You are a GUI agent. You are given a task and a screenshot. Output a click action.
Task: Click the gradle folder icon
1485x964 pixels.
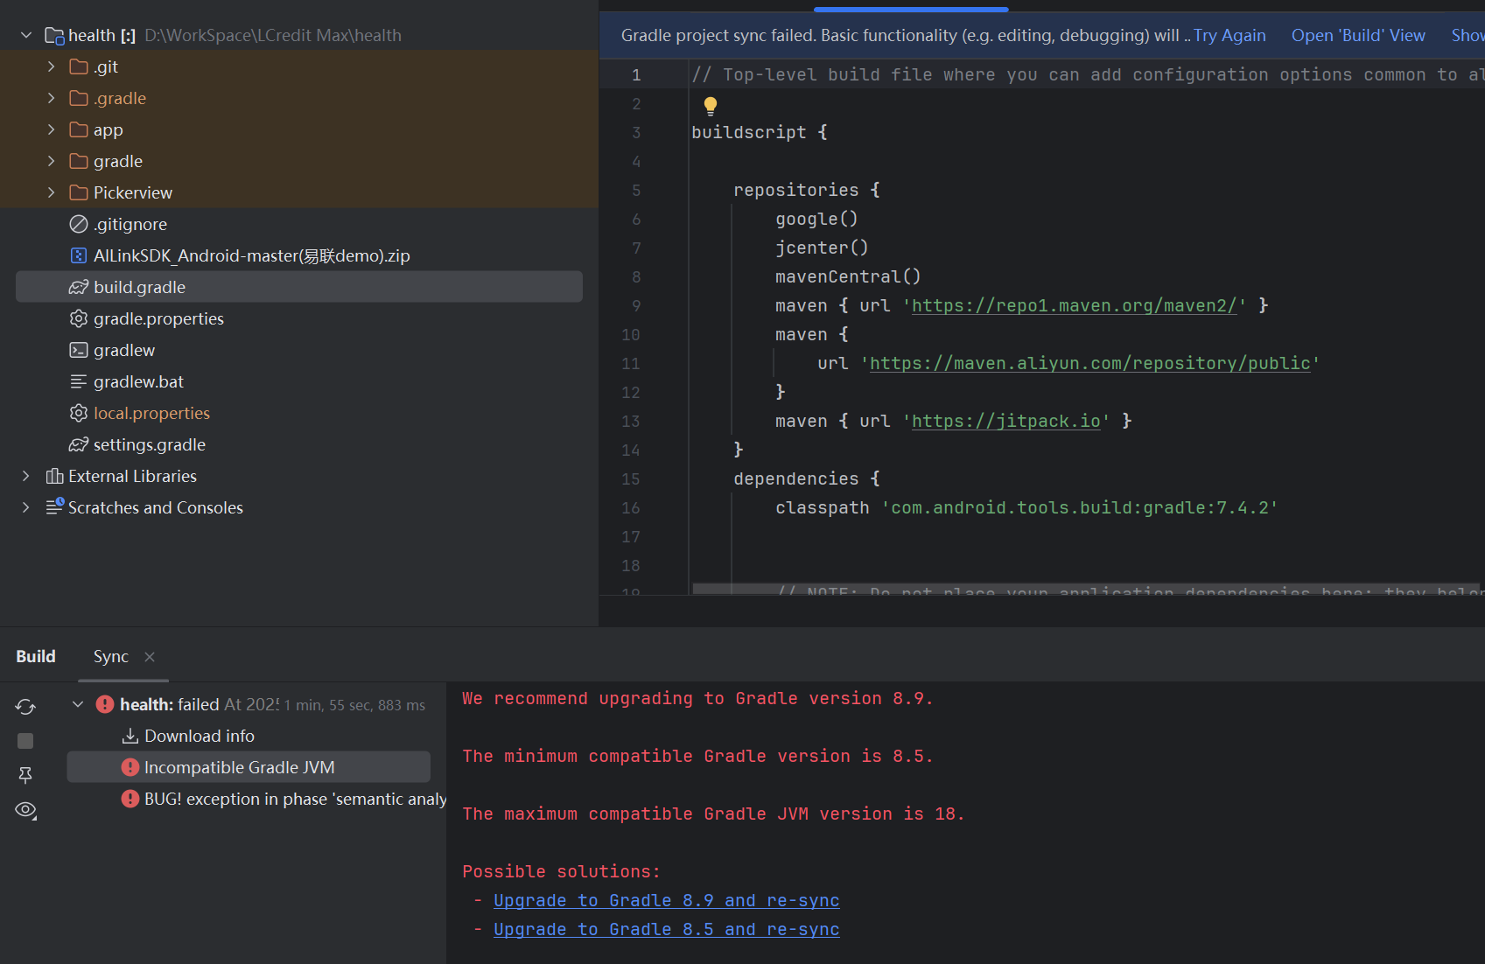click(79, 161)
